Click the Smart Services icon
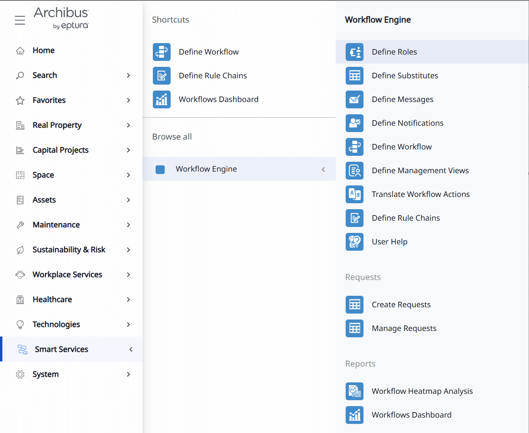This screenshot has width=529, height=433. 23,350
